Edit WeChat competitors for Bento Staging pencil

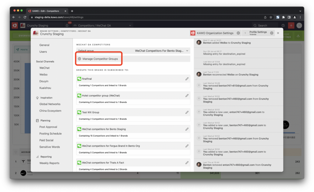(x=187, y=129)
